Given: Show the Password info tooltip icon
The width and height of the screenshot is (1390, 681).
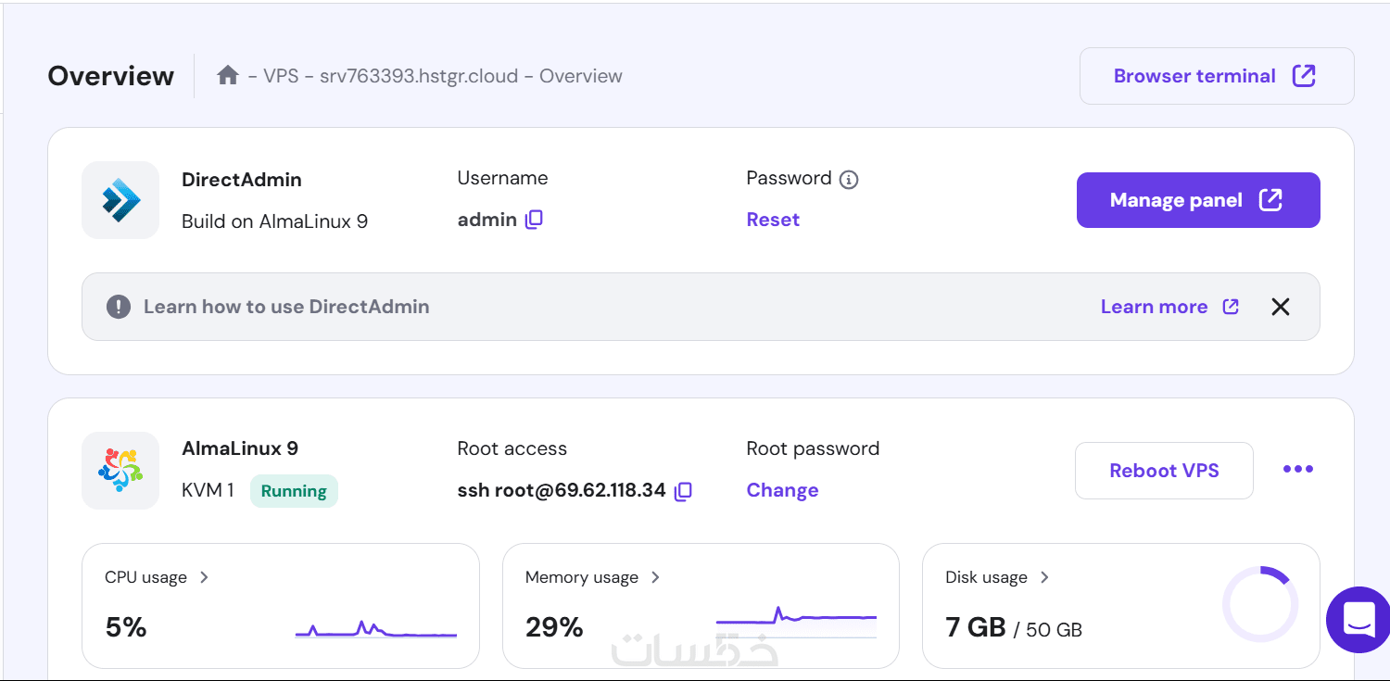Looking at the screenshot, I should tap(849, 180).
